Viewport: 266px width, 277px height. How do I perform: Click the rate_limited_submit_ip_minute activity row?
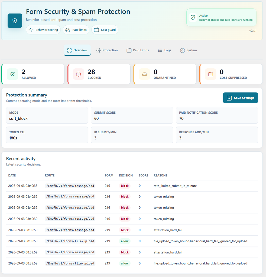pos(132,186)
